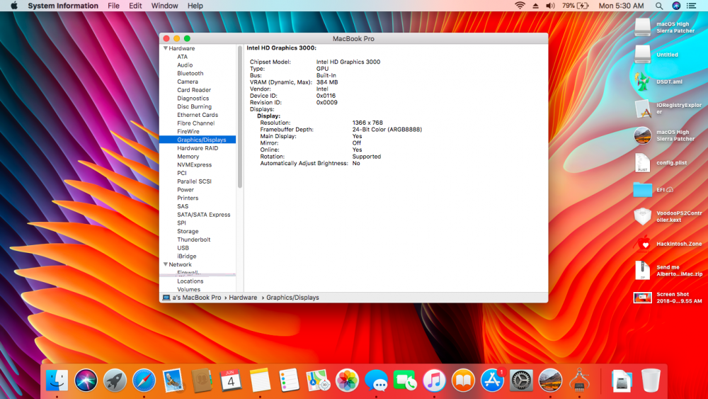Image resolution: width=708 pixels, height=399 pixels.
Task: Open Notes icon in the Dock
Action: 260,380
